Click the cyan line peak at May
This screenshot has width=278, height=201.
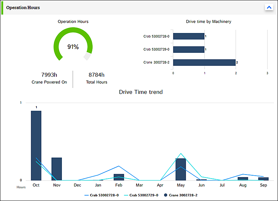[181, 154]
